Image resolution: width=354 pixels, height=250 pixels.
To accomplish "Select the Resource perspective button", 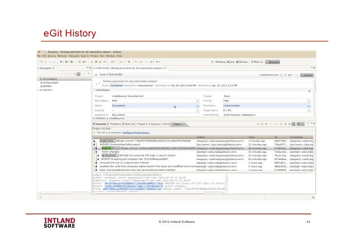I will tap(273, 62).
